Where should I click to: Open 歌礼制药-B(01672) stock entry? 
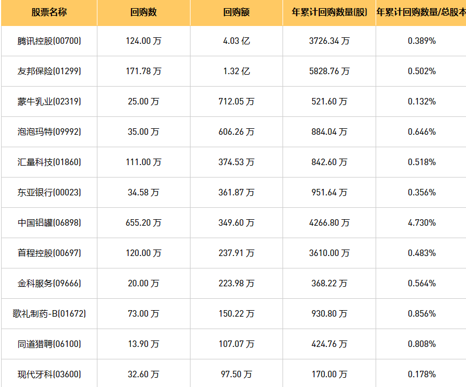(x=49, y=313)
